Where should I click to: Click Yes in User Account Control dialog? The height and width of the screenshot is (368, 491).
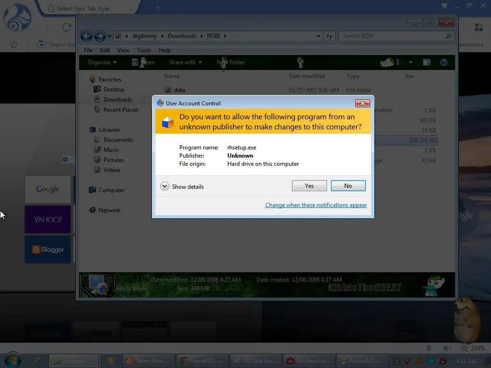pos(309,186)
